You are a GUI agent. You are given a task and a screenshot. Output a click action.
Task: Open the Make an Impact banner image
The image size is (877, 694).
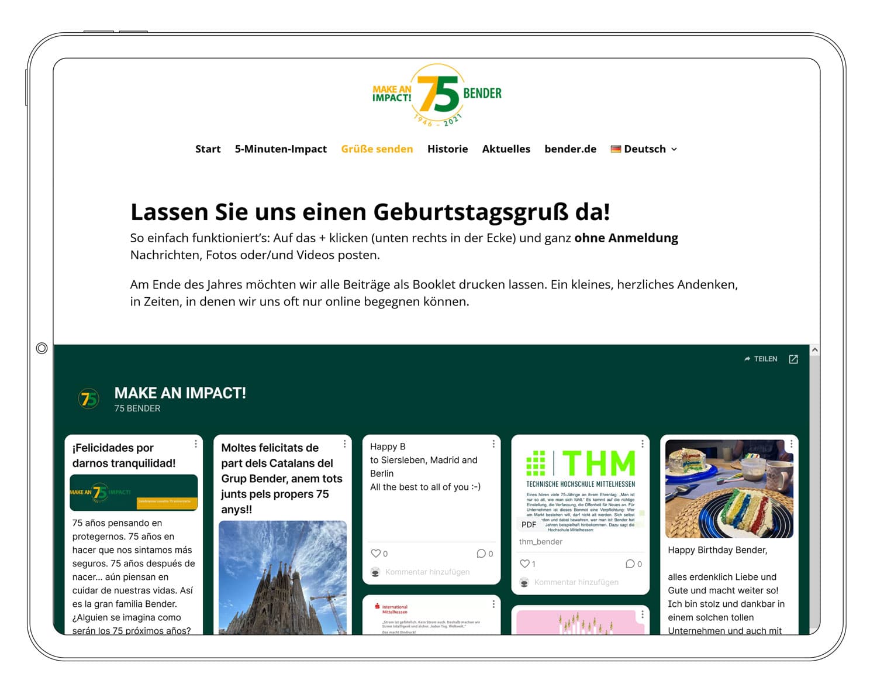(133, 492)
